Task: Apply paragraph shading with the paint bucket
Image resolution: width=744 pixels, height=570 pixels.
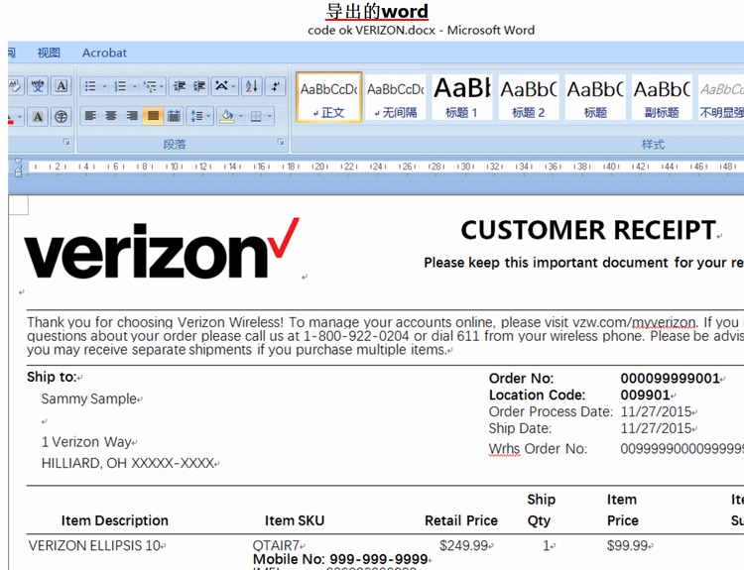Action: [x=227, y=116]
